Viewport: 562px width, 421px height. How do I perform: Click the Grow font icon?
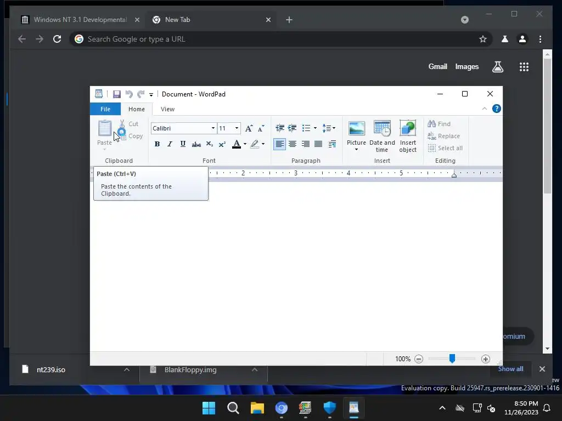(249, 128)
